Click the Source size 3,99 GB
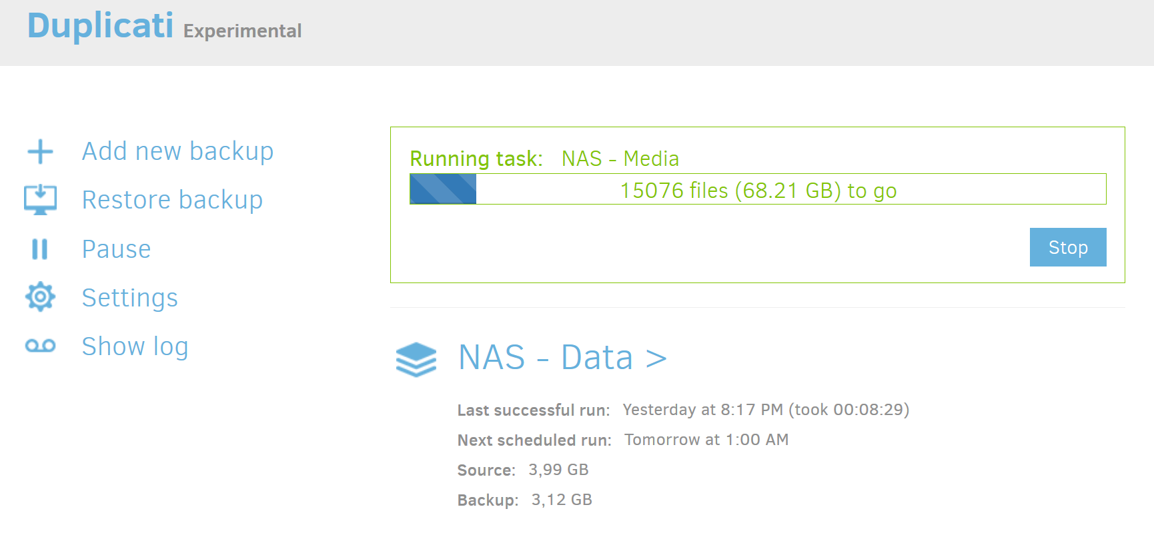 pyautogui.click(x=558, y=470)
